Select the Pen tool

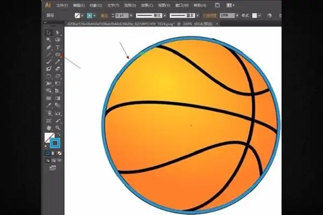(x=49, y=47)
